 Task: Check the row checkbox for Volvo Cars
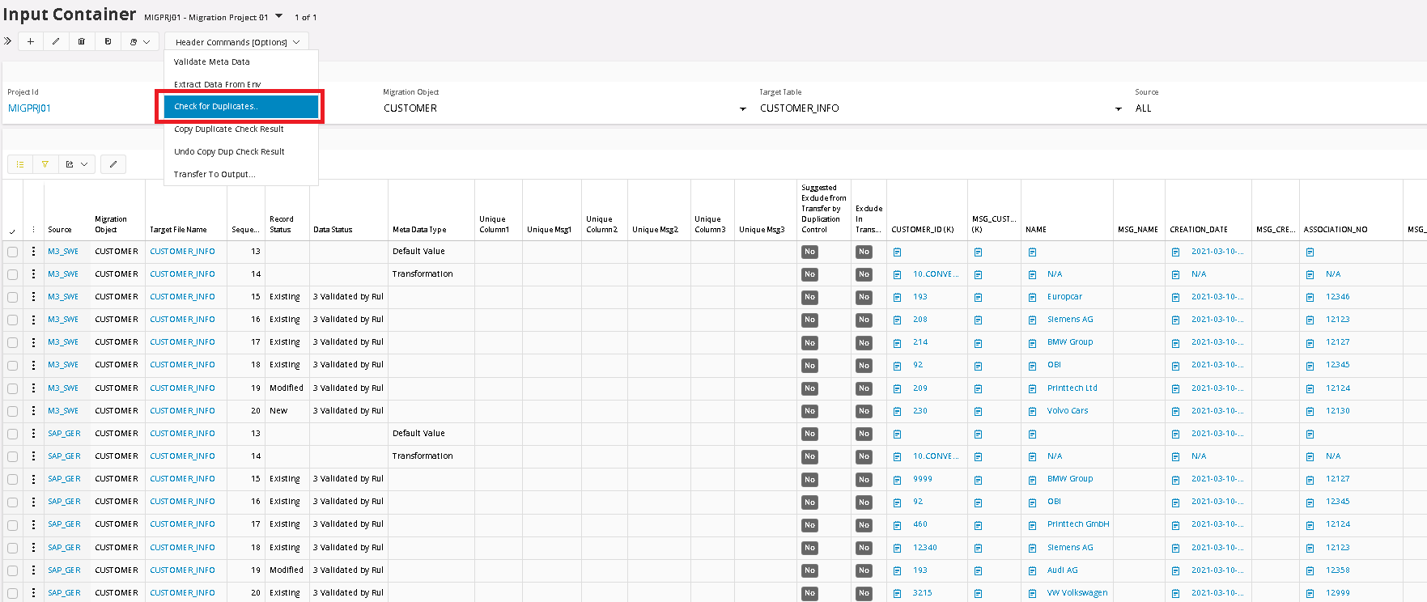[x=13, y=411]
